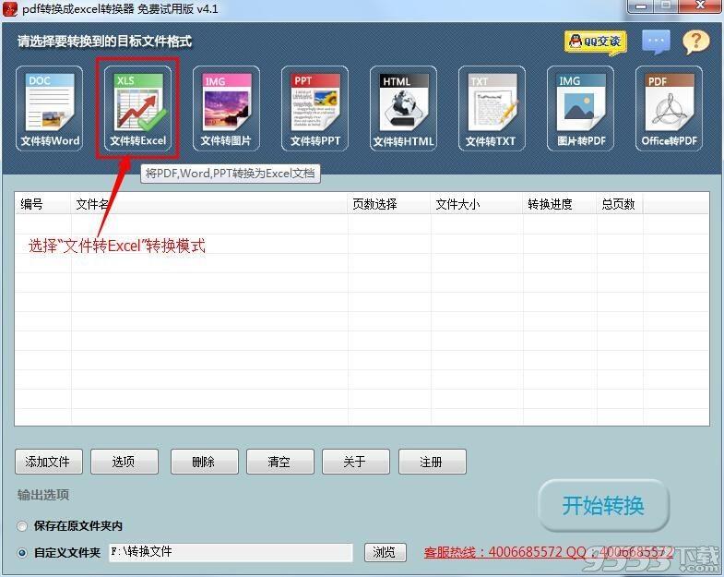The image size is (724, 577).
Task: Click the 浏览 browse button
Action: (x=386, y=552)
